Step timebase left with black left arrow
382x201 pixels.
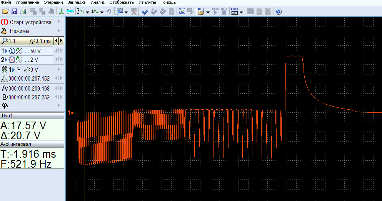pyautogui.click(x=56, y=41)
